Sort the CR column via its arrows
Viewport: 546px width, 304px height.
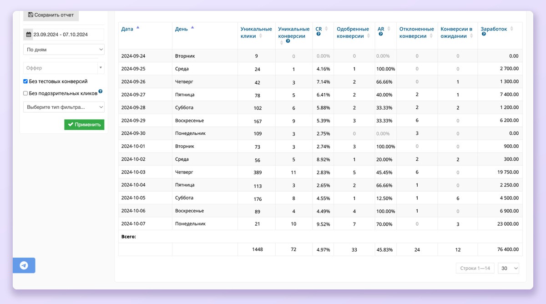[326, 29]
